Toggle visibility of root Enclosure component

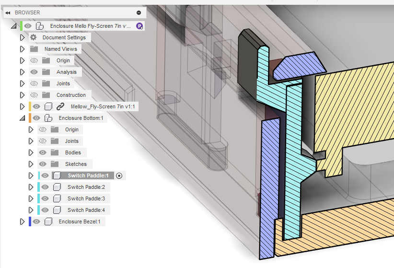(x=28, y=26)
